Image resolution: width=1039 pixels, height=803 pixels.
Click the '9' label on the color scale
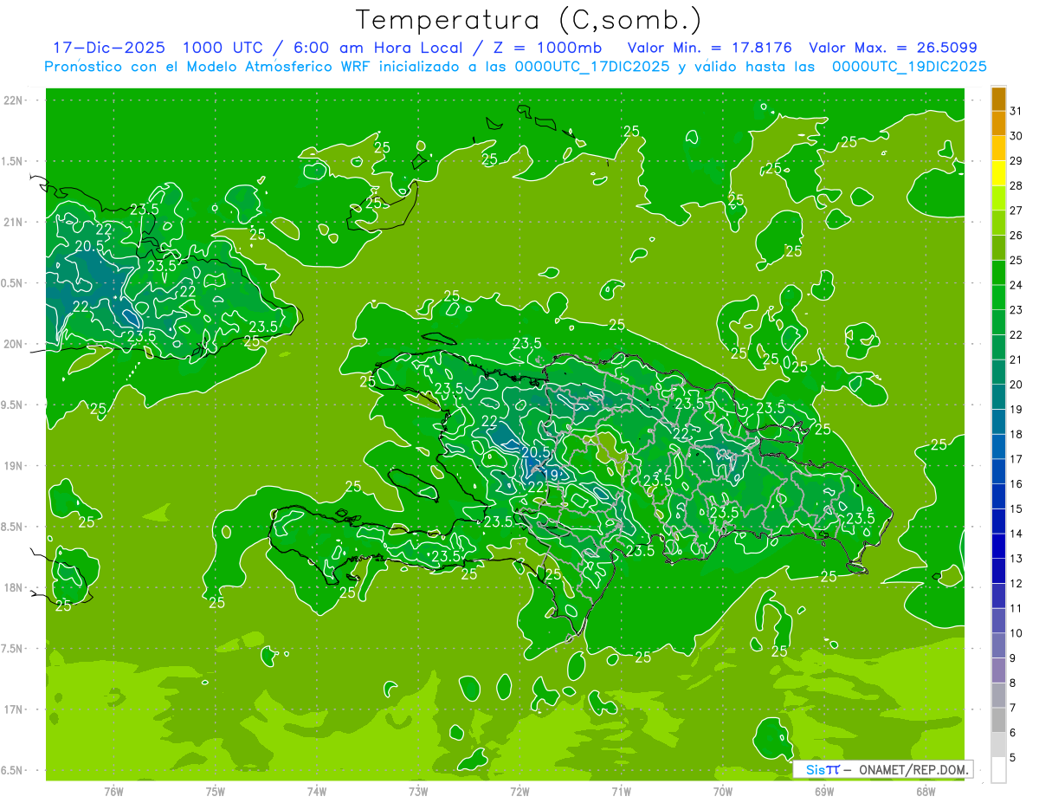coord(1013,658)
